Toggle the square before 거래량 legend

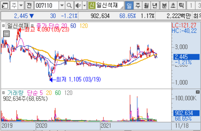4,93
